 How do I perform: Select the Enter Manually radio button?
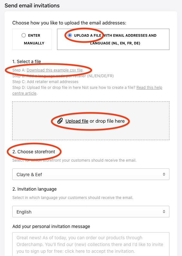24,35
